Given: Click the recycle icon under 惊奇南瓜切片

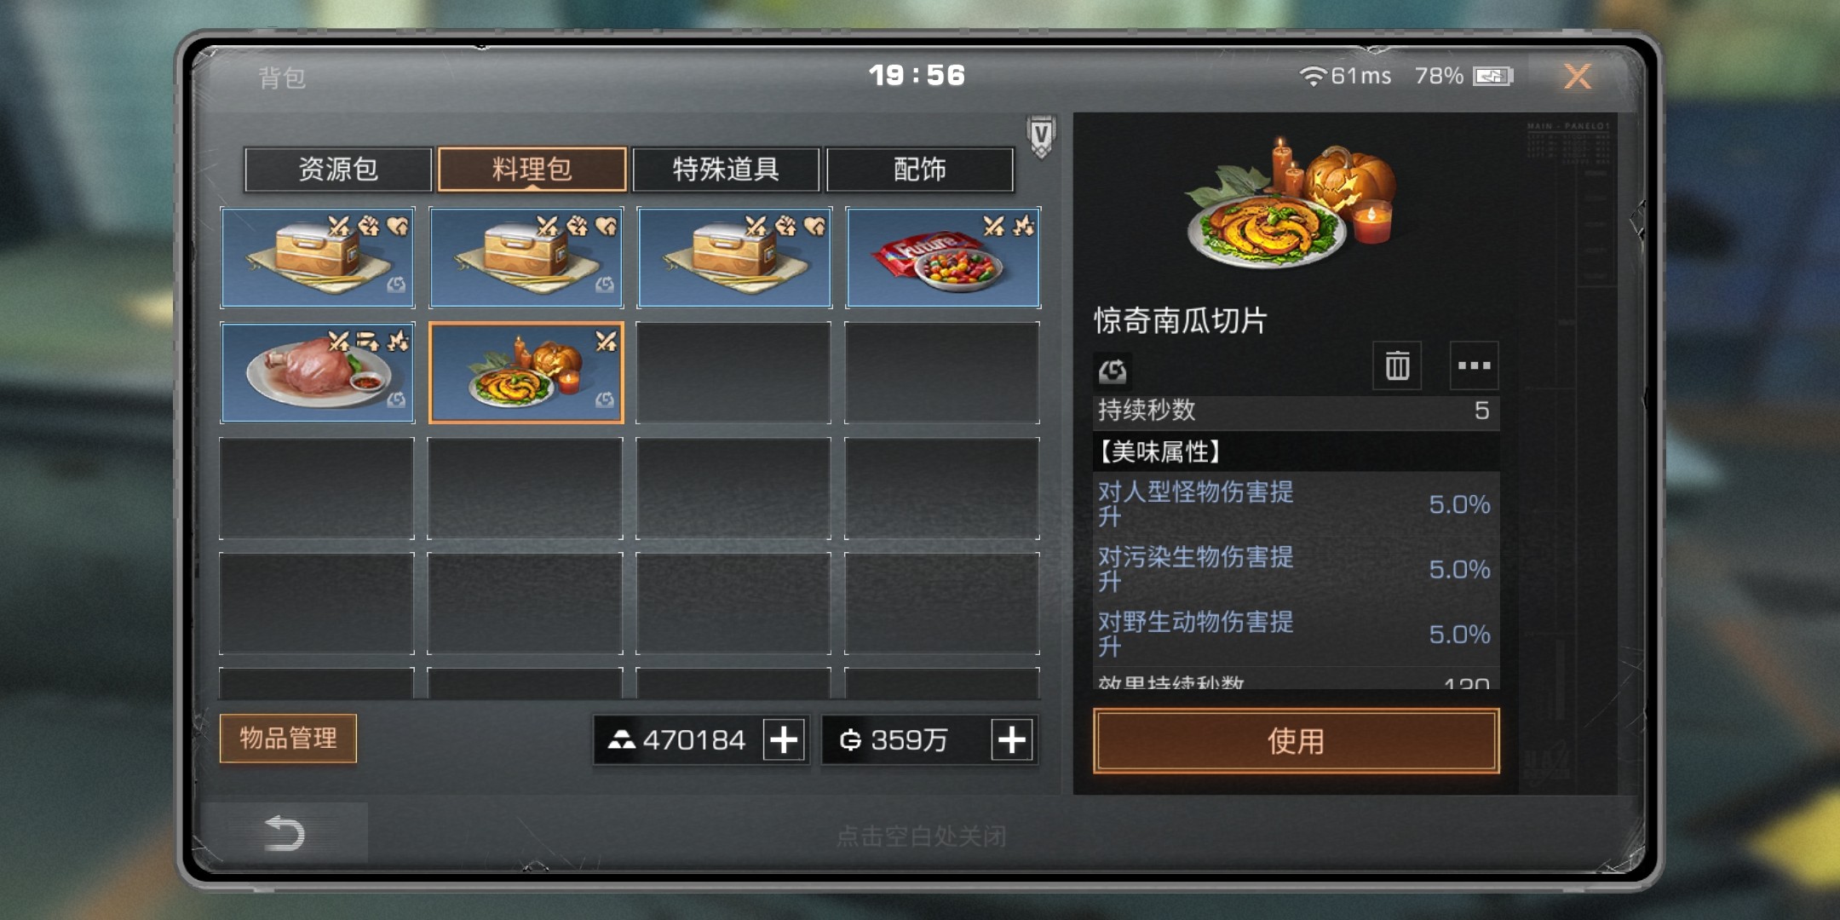Looking at the screenshot, I should coord(1113,371).
